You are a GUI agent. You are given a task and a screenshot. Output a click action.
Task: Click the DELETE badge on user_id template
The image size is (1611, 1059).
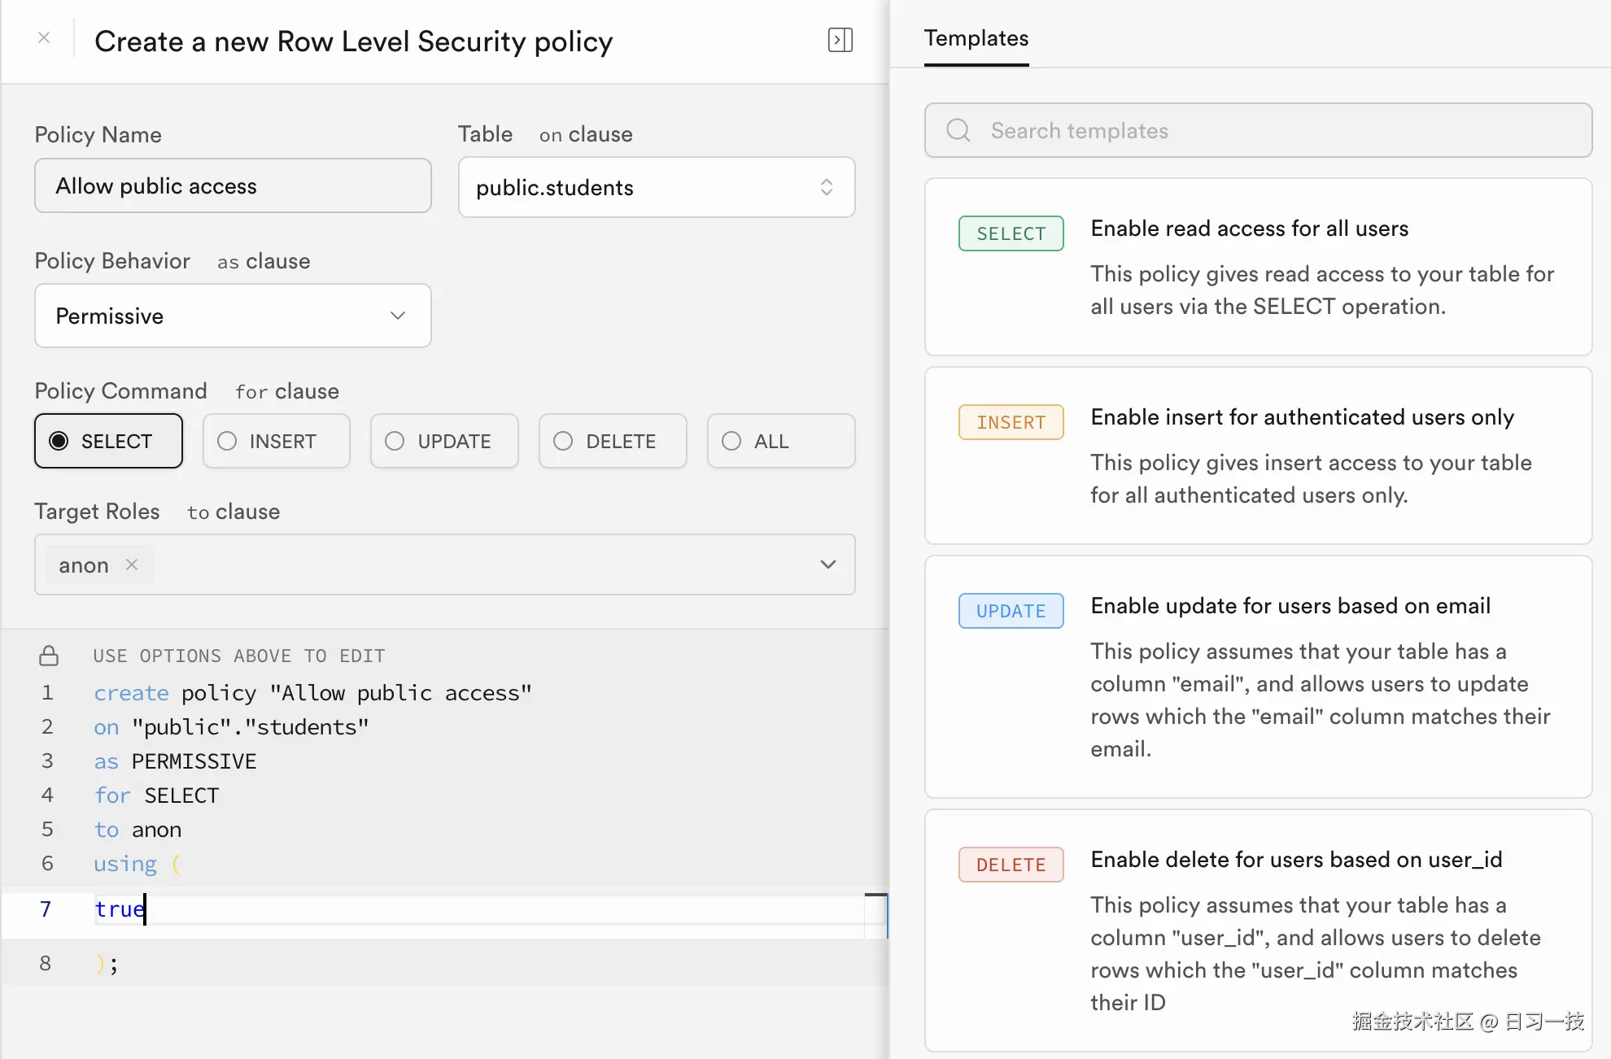coord(1011,865)
